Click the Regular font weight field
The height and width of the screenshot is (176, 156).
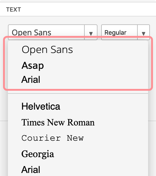119,33
